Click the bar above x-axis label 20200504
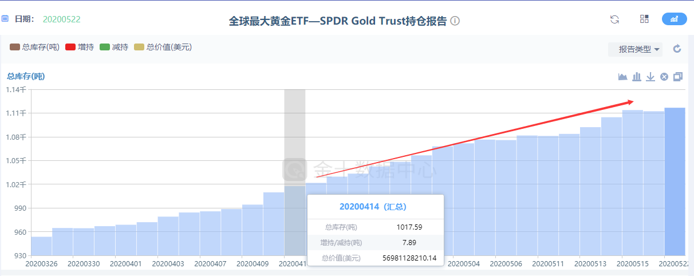Screen dimensions: 694x276 pos(464,199)
